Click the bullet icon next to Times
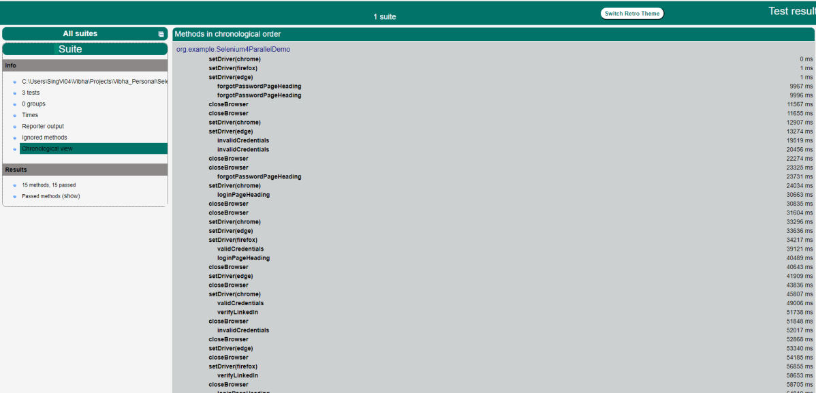Viewport: 816px width, 393px height. [14, 116]
